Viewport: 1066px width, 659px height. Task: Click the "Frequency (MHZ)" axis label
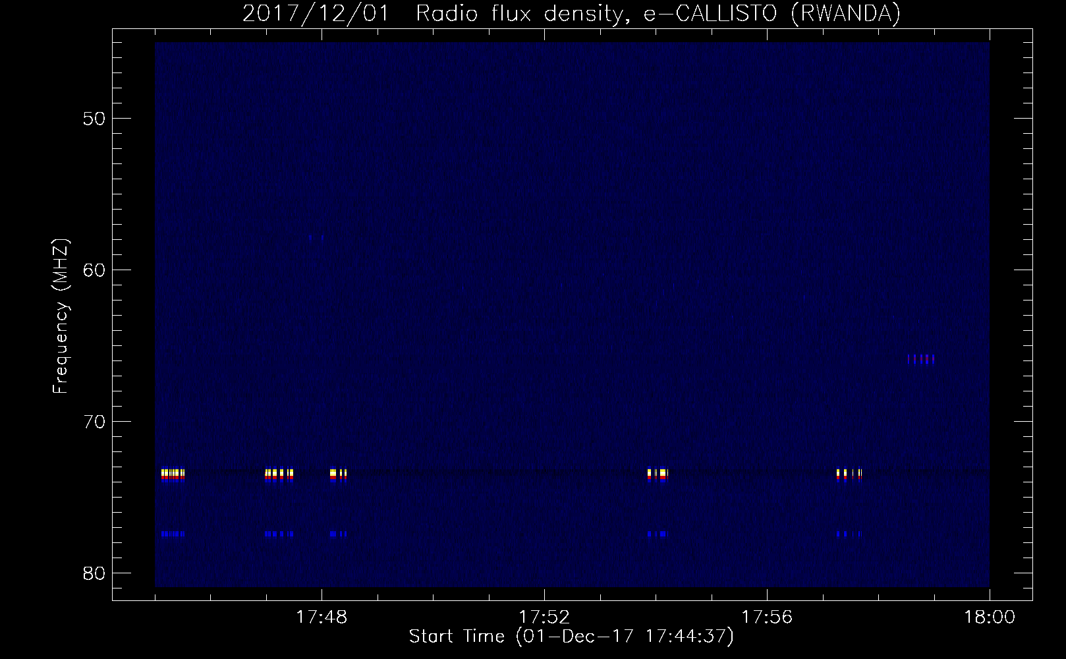[61, 316]
